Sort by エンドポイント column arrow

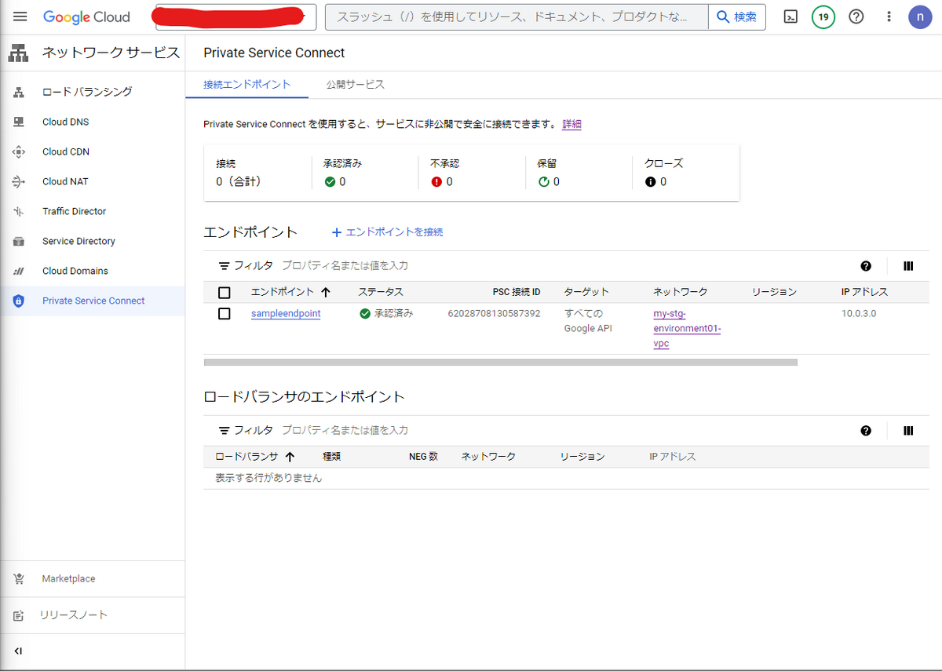click(x=326, y=292)
